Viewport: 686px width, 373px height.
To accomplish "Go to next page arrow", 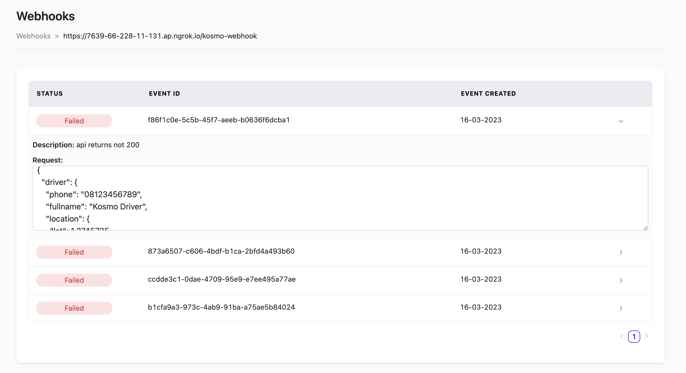I will pos(646,336).
